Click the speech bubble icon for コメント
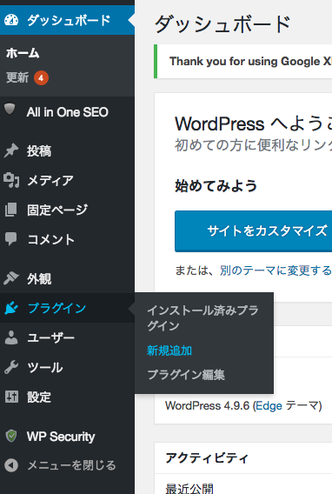Image resolution: width=332 pixels, height=494 pixels. [11, 239]
